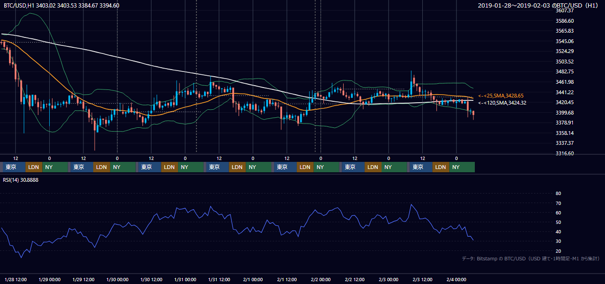Click the 1/28 12:00 time label

[16, 279]
